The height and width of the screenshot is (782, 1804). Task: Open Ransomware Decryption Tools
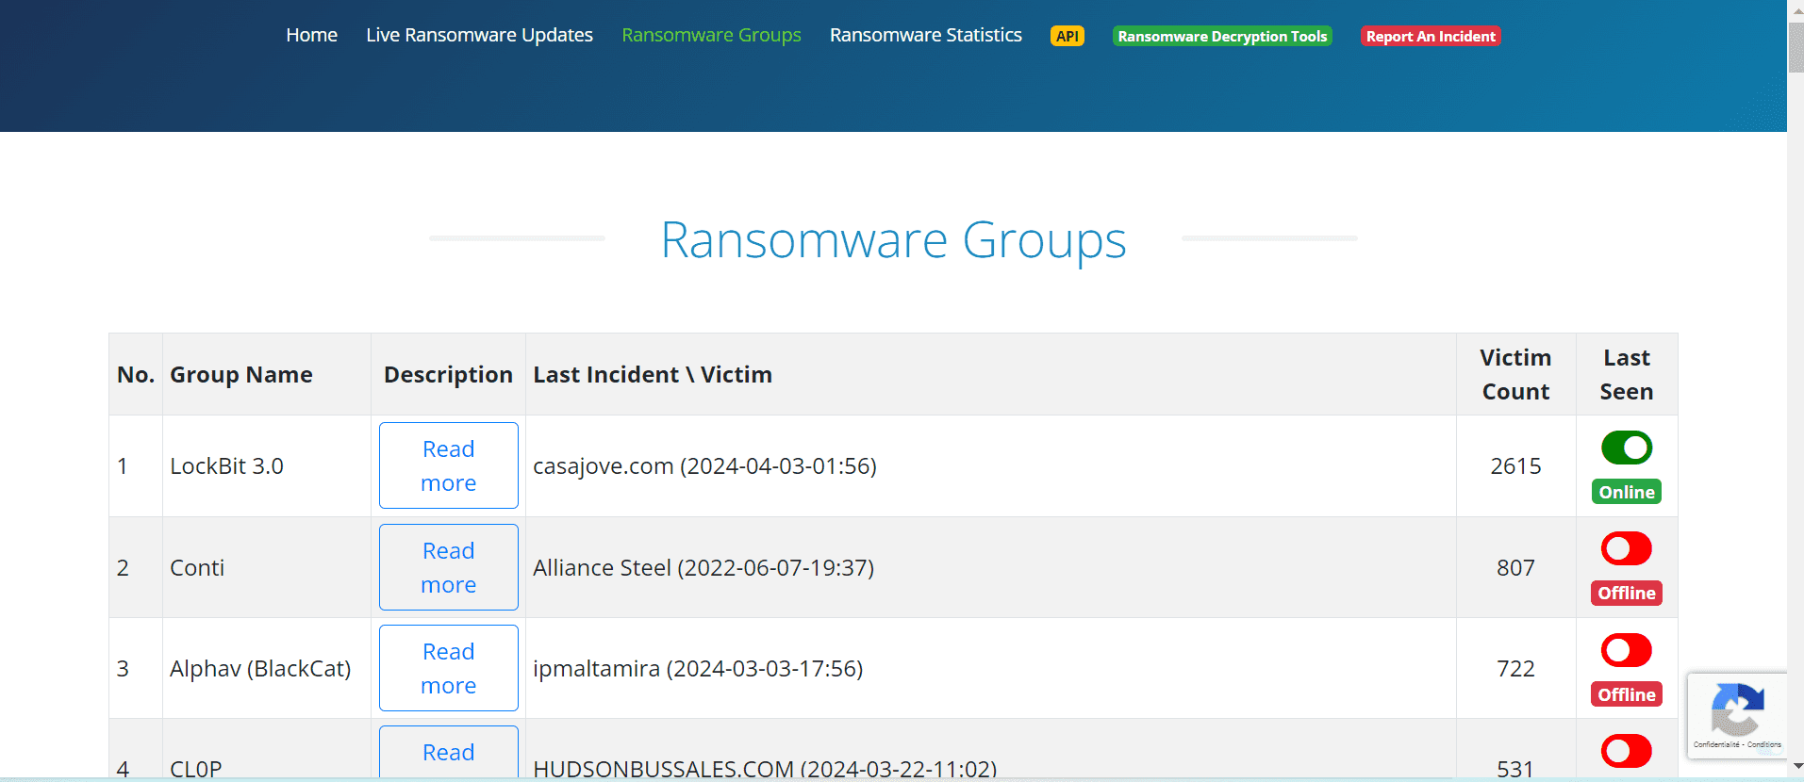tap(1222, 36)
